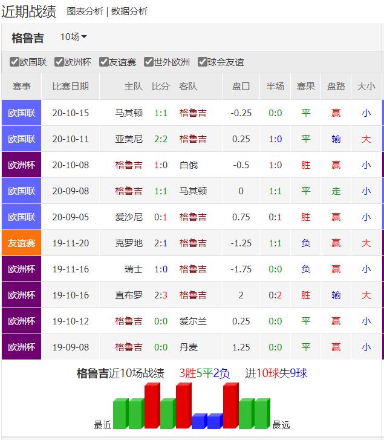The image size is (384, 440).
Task: Click the 友谊赛 orange league label
Action: (21, 243)
